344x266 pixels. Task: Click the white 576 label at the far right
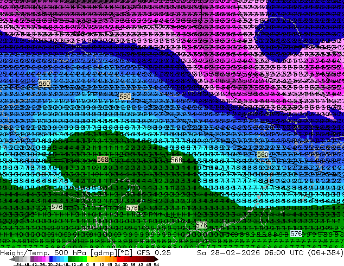[296, 234]
